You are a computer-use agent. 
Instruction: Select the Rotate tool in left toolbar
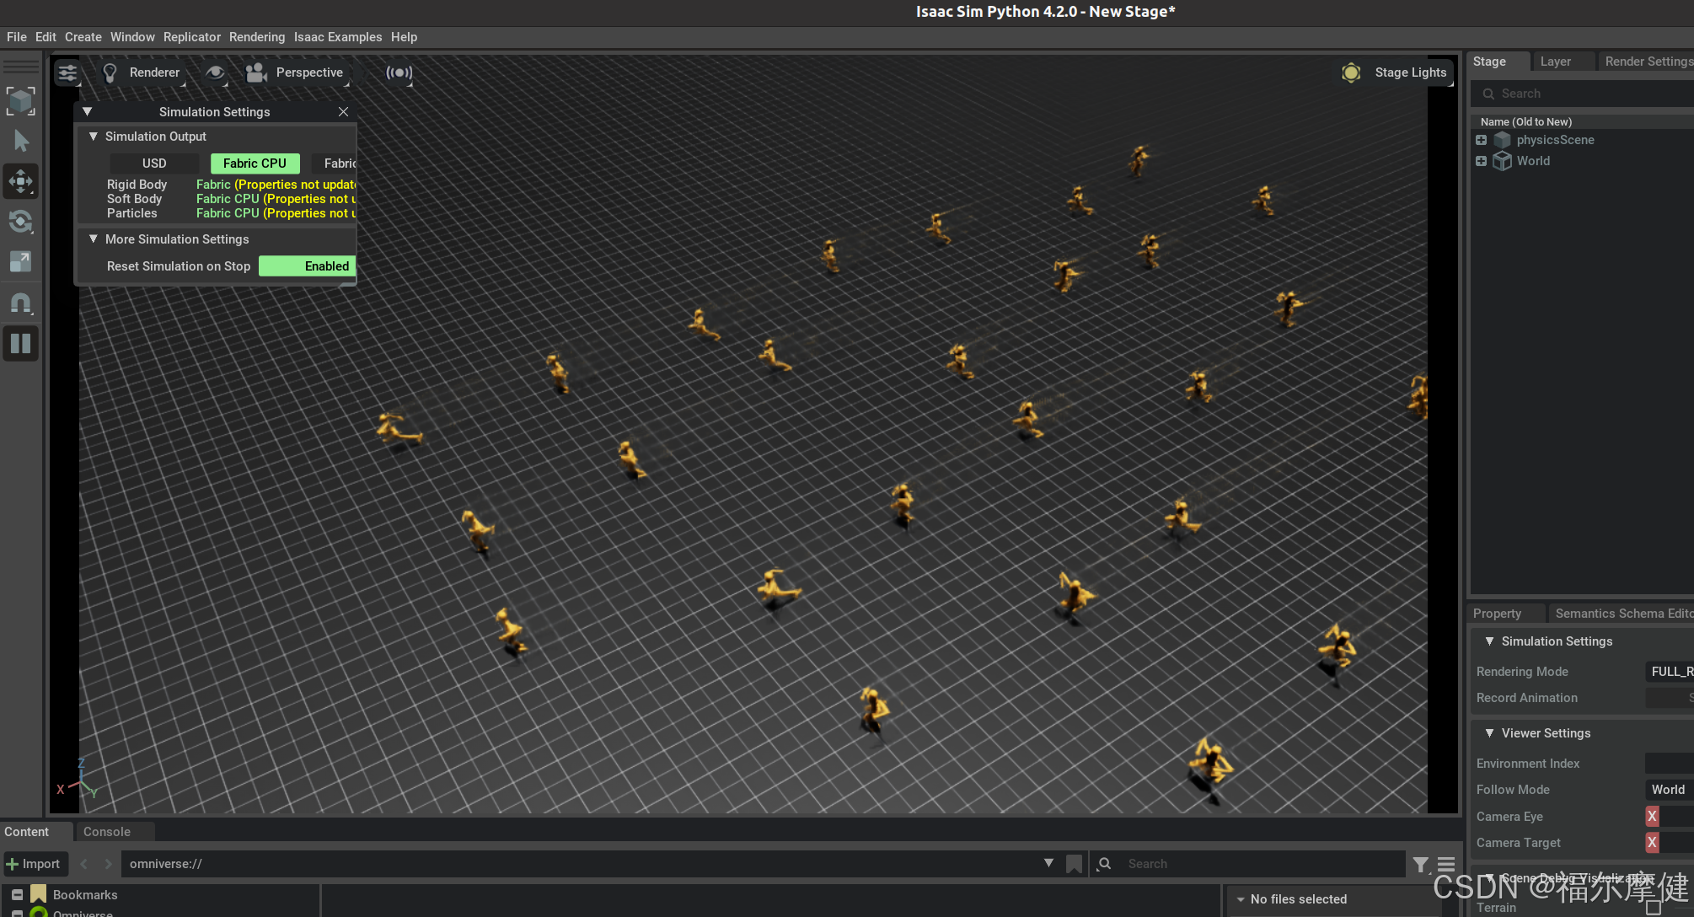pyautogui.click(x=20, y=222)
